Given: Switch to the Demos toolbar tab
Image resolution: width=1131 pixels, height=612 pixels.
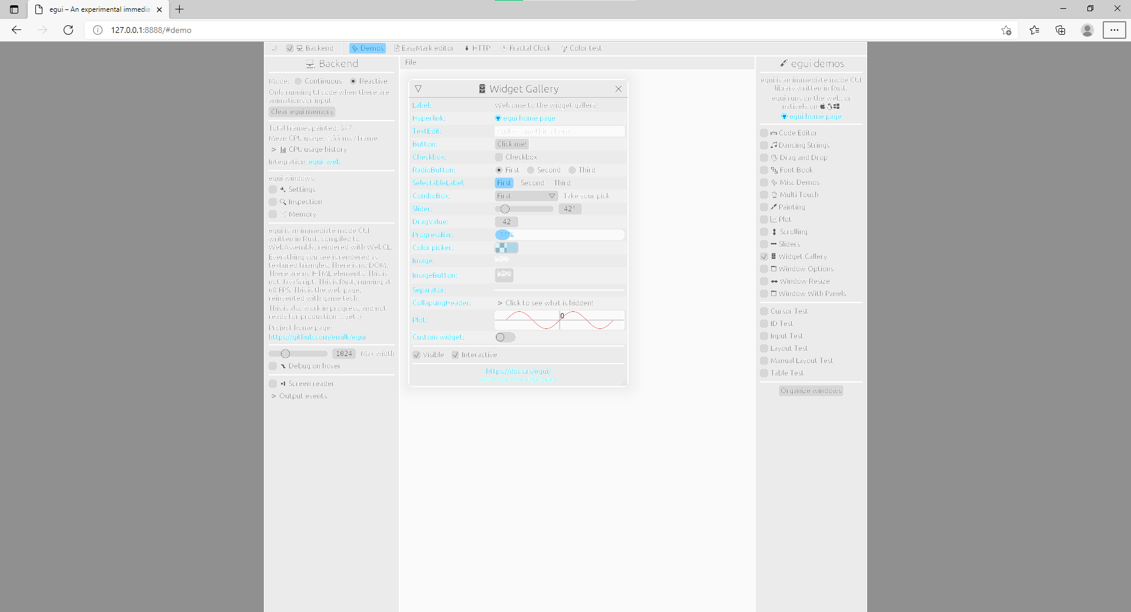Looking at the screenshot, I should 367,48.
